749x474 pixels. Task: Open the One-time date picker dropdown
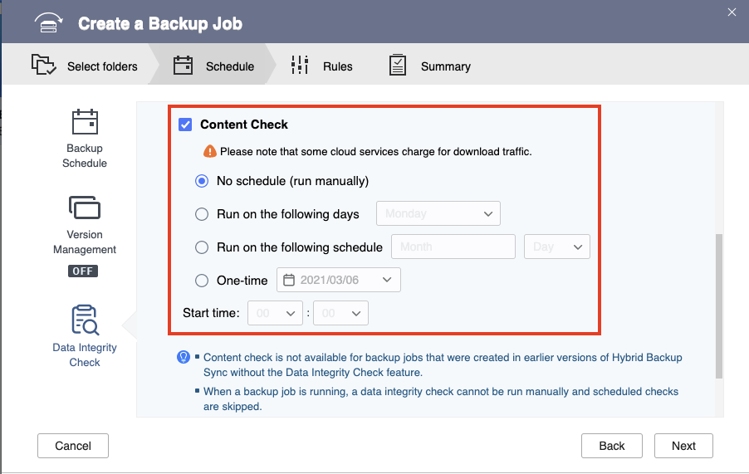click(x=339, y=281)
